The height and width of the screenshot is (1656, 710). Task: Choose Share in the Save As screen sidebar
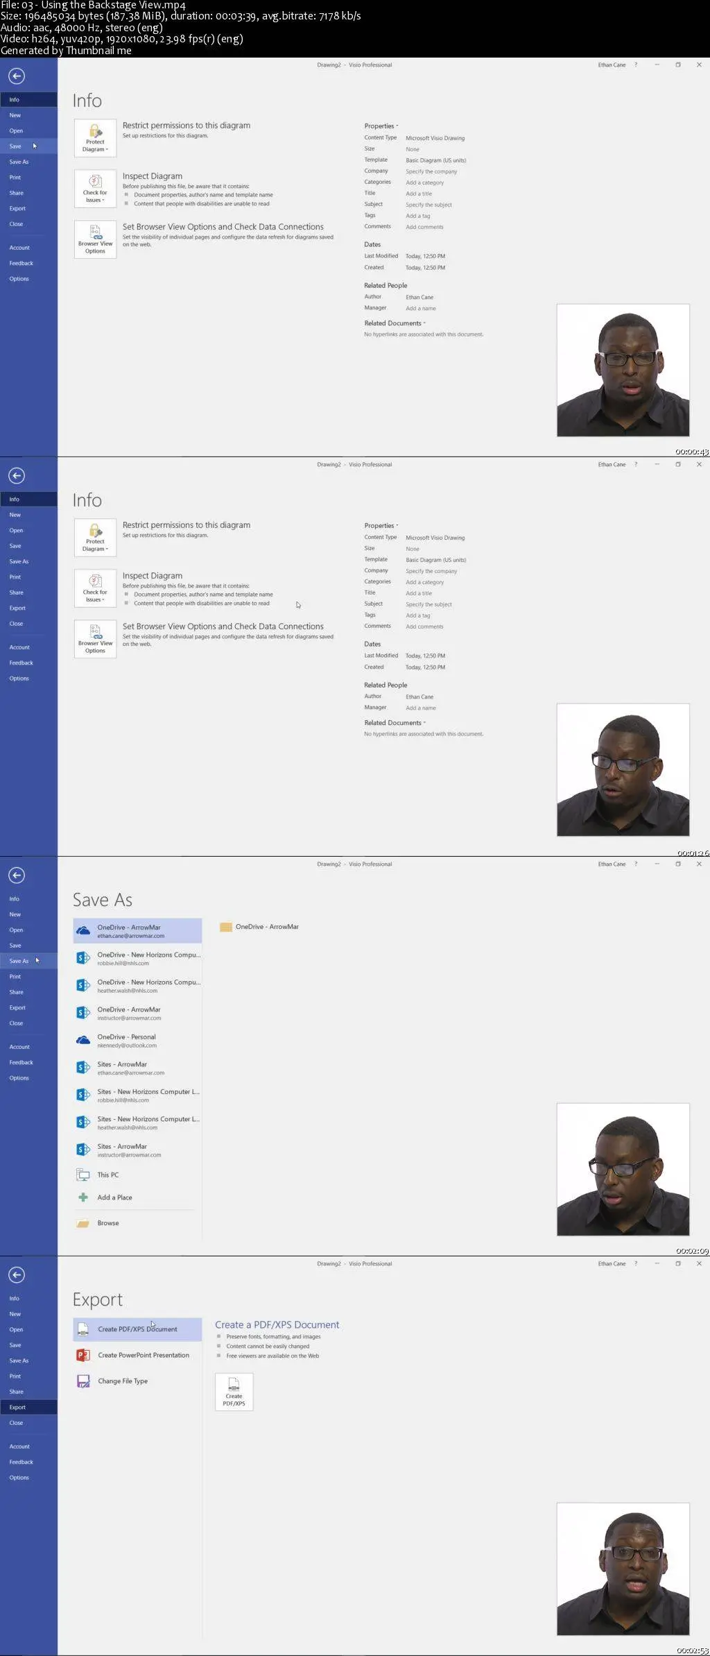28,992
